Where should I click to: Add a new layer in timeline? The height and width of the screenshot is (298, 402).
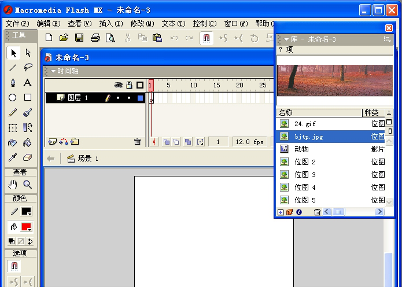coord(52,142)
